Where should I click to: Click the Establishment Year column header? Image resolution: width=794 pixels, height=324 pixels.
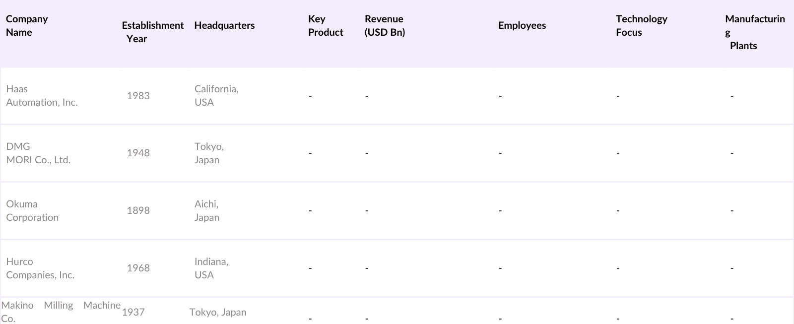tap(152, 32)
